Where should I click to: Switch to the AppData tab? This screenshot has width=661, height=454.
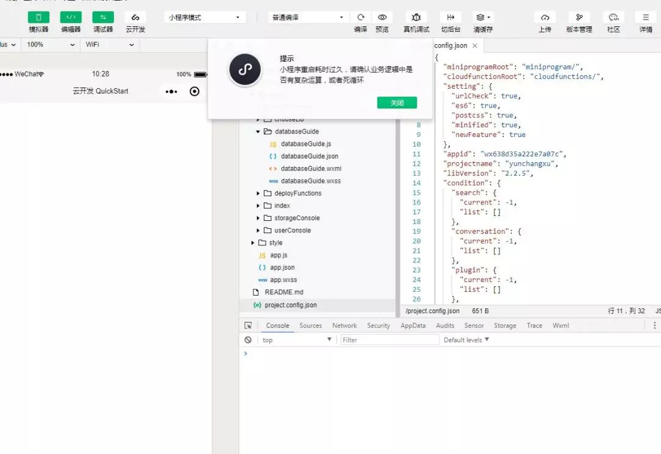[413, 326]
